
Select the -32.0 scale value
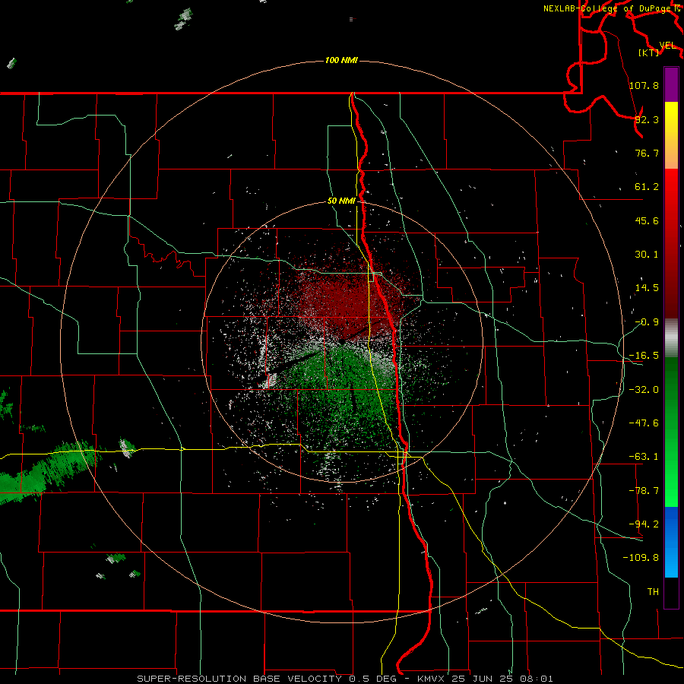click(644, 389)
